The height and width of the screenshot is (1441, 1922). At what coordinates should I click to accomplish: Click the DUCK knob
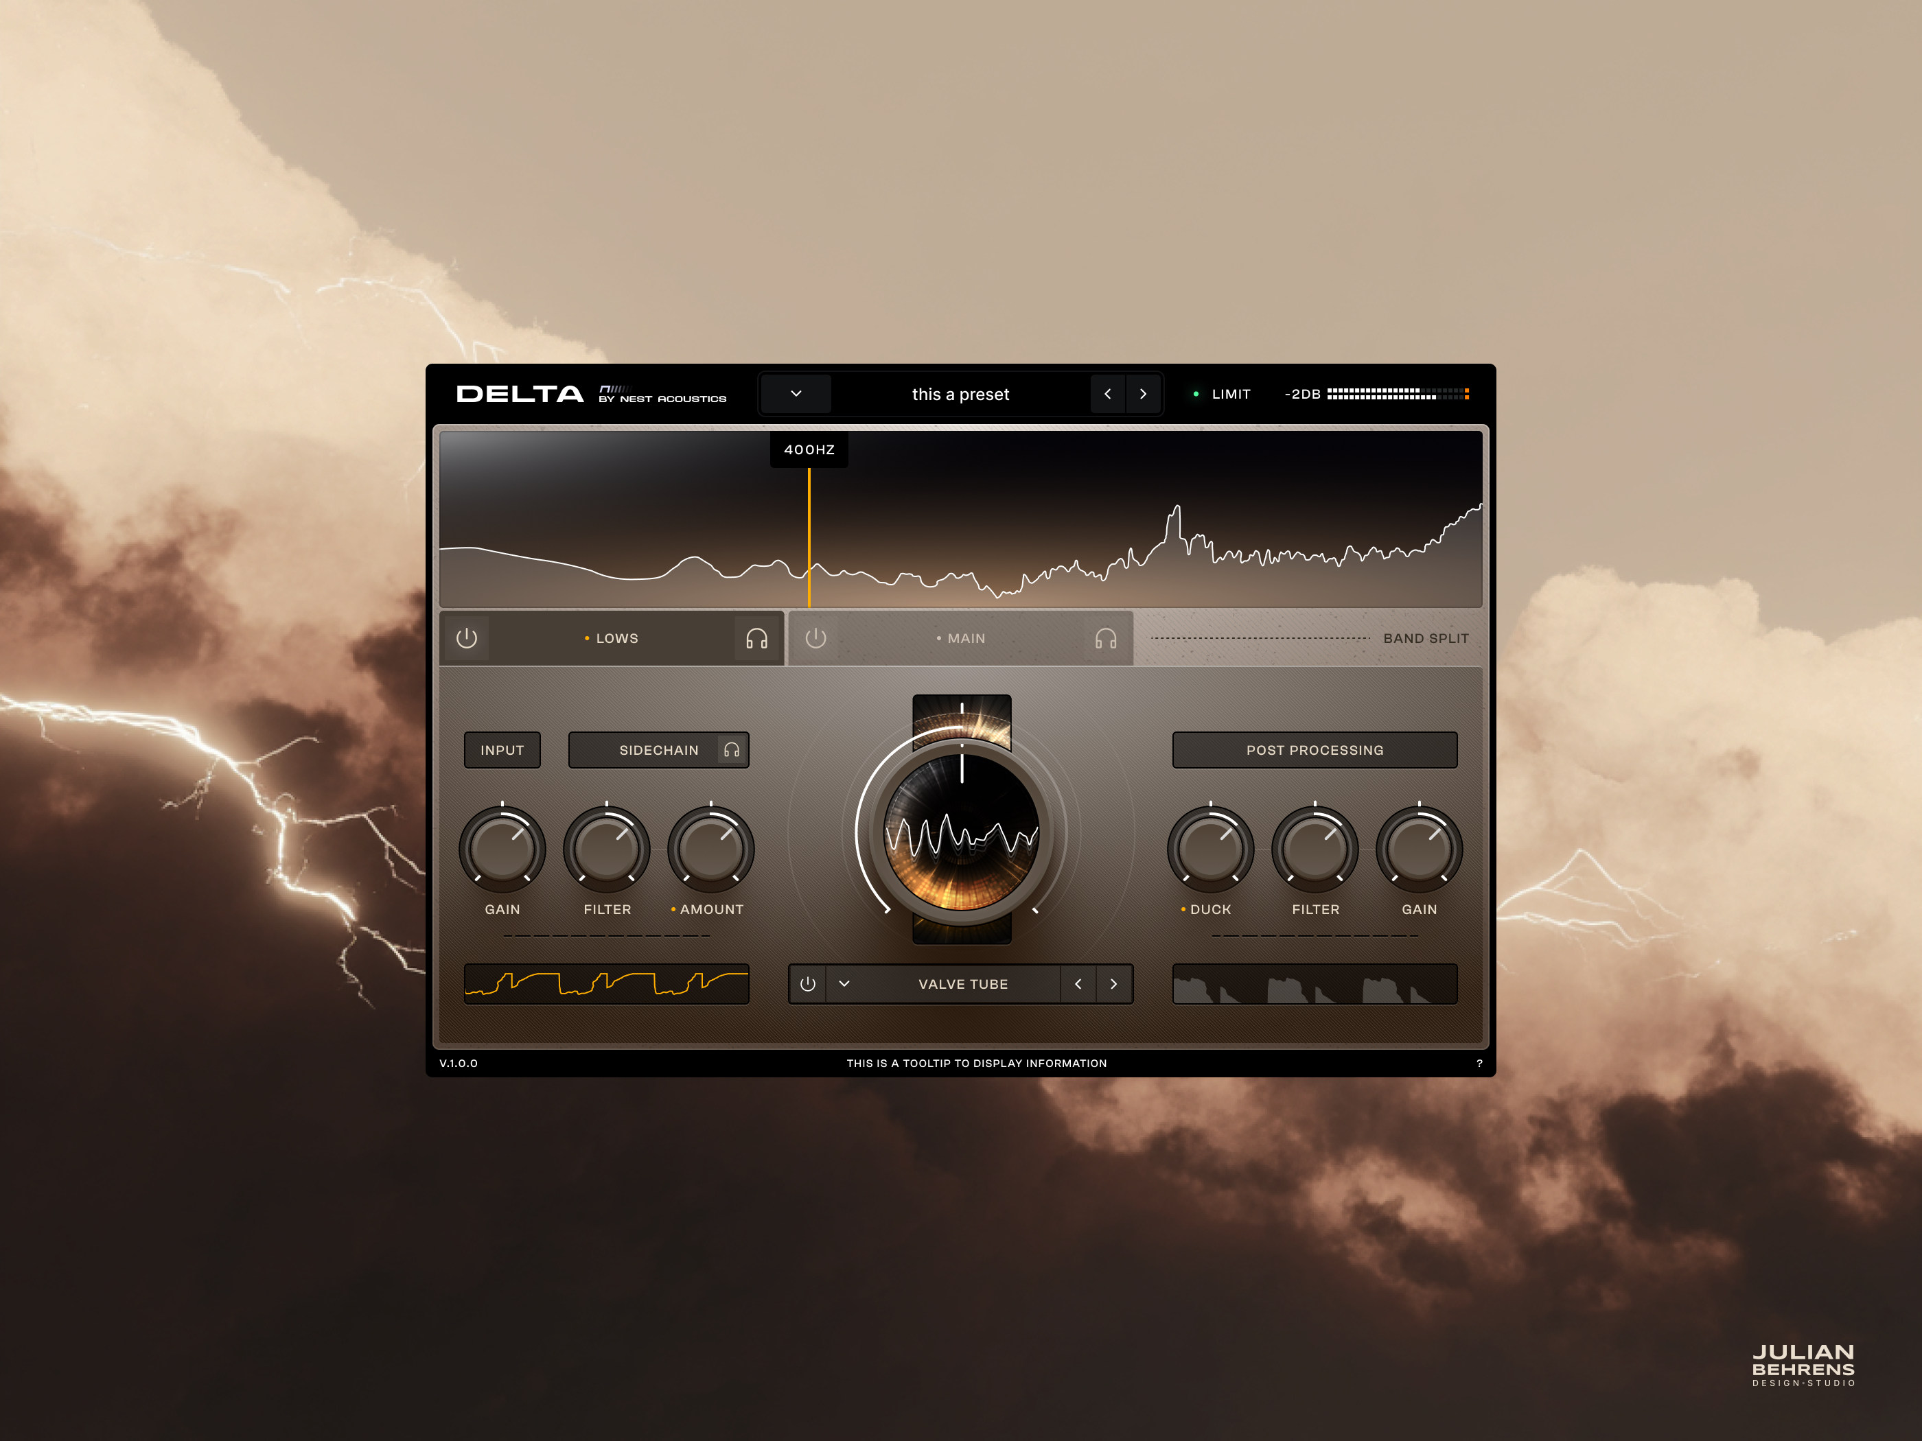[x=1210, y=850]
